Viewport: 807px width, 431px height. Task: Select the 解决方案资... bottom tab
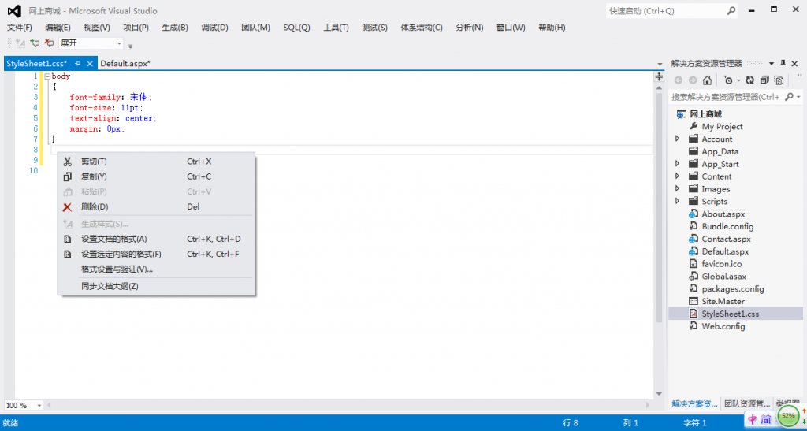point(695,403)
